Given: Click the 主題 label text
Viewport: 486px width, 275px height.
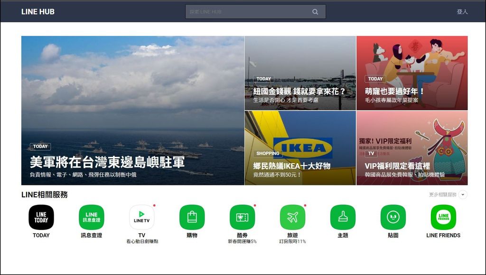Looking at the screenshot, I should pyautogui.click(x=343, y=235).
